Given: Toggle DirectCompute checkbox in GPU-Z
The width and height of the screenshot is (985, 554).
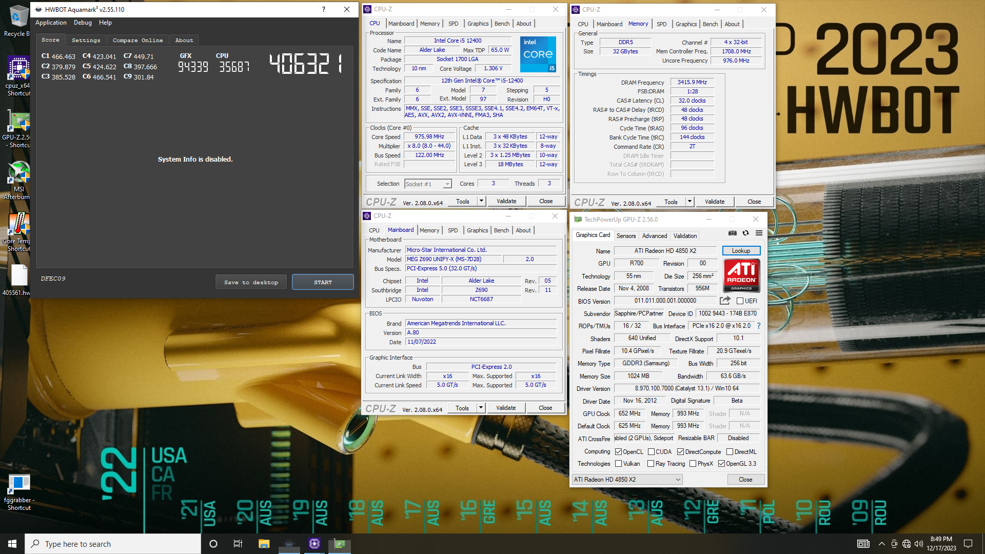Looking at the screenshot, I should [680, 452].
